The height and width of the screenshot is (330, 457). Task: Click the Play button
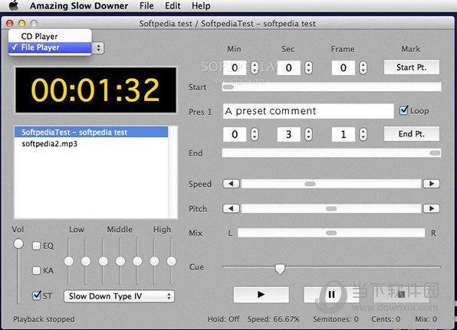(261, 295)
